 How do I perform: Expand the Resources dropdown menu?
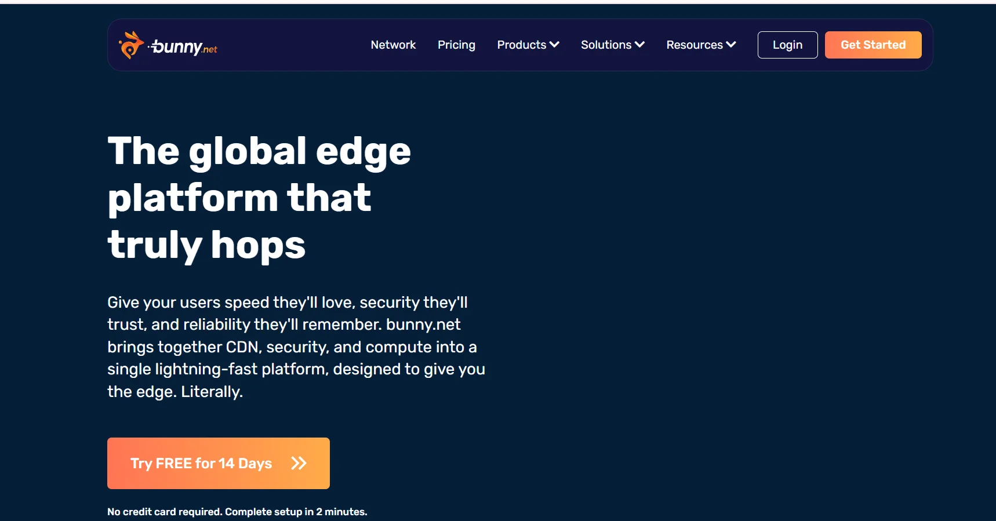tap(701, 45)
